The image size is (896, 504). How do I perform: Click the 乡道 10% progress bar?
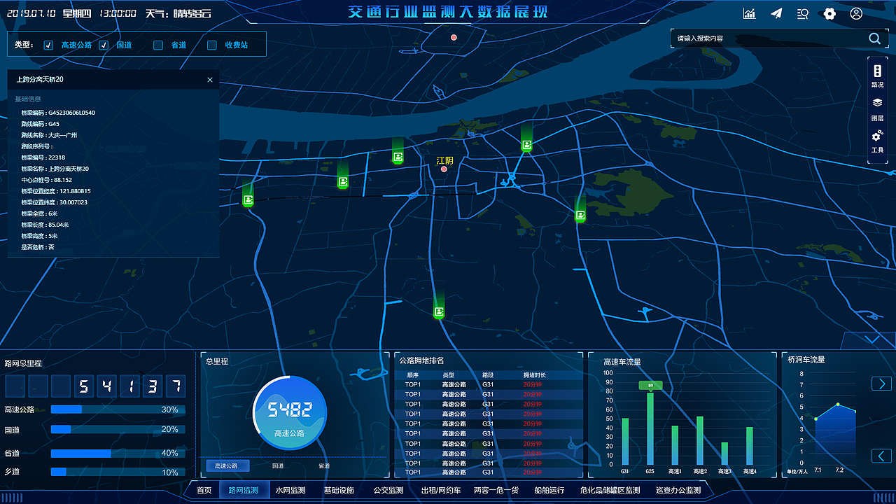[118, 472]
